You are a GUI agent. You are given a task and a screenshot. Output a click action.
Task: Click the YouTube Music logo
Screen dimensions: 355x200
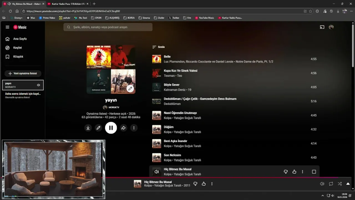pyautogui.click(x=20, y=27)
